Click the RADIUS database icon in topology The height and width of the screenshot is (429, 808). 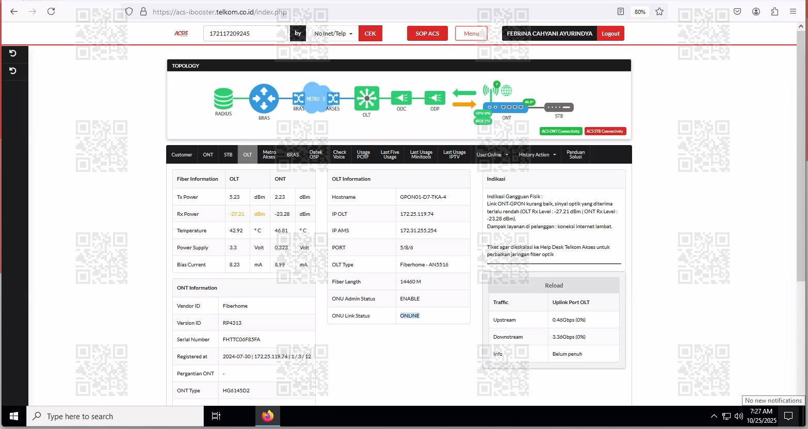(x=223, y=99)
